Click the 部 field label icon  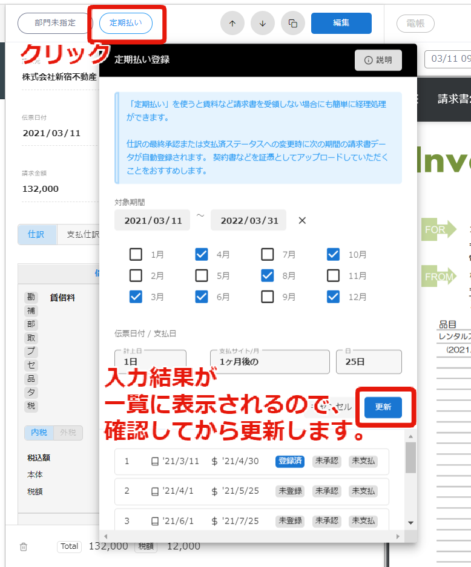[x=31, y=324]
